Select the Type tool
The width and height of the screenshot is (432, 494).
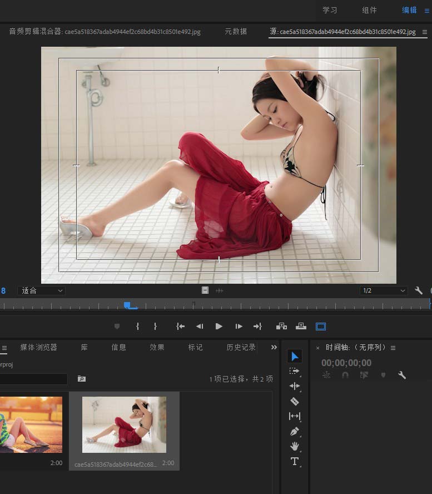point(295,461)
